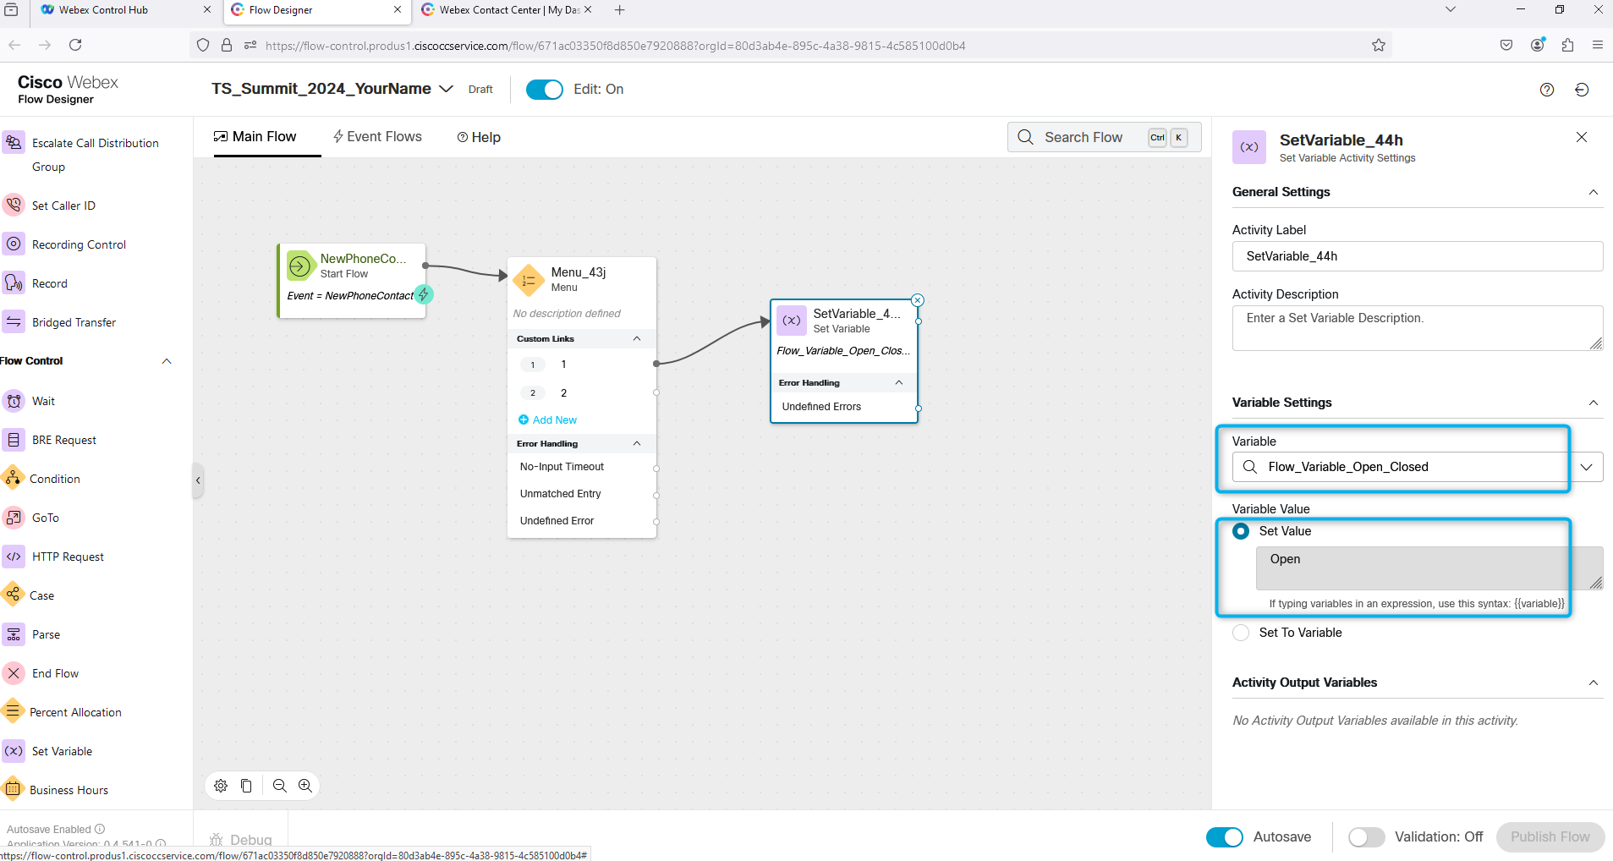Close the SetVariable_44h settings panel
Viewport: 1613px width, 861px height.
[x=1582, y=137]
